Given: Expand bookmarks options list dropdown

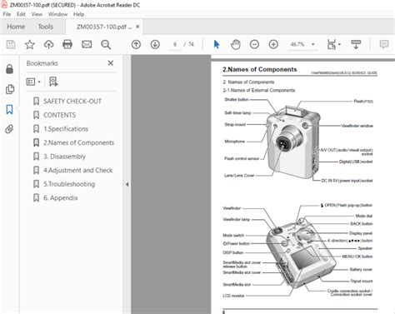Looking at the screenshot, I should pyautogui.click(x=33, y=82).
